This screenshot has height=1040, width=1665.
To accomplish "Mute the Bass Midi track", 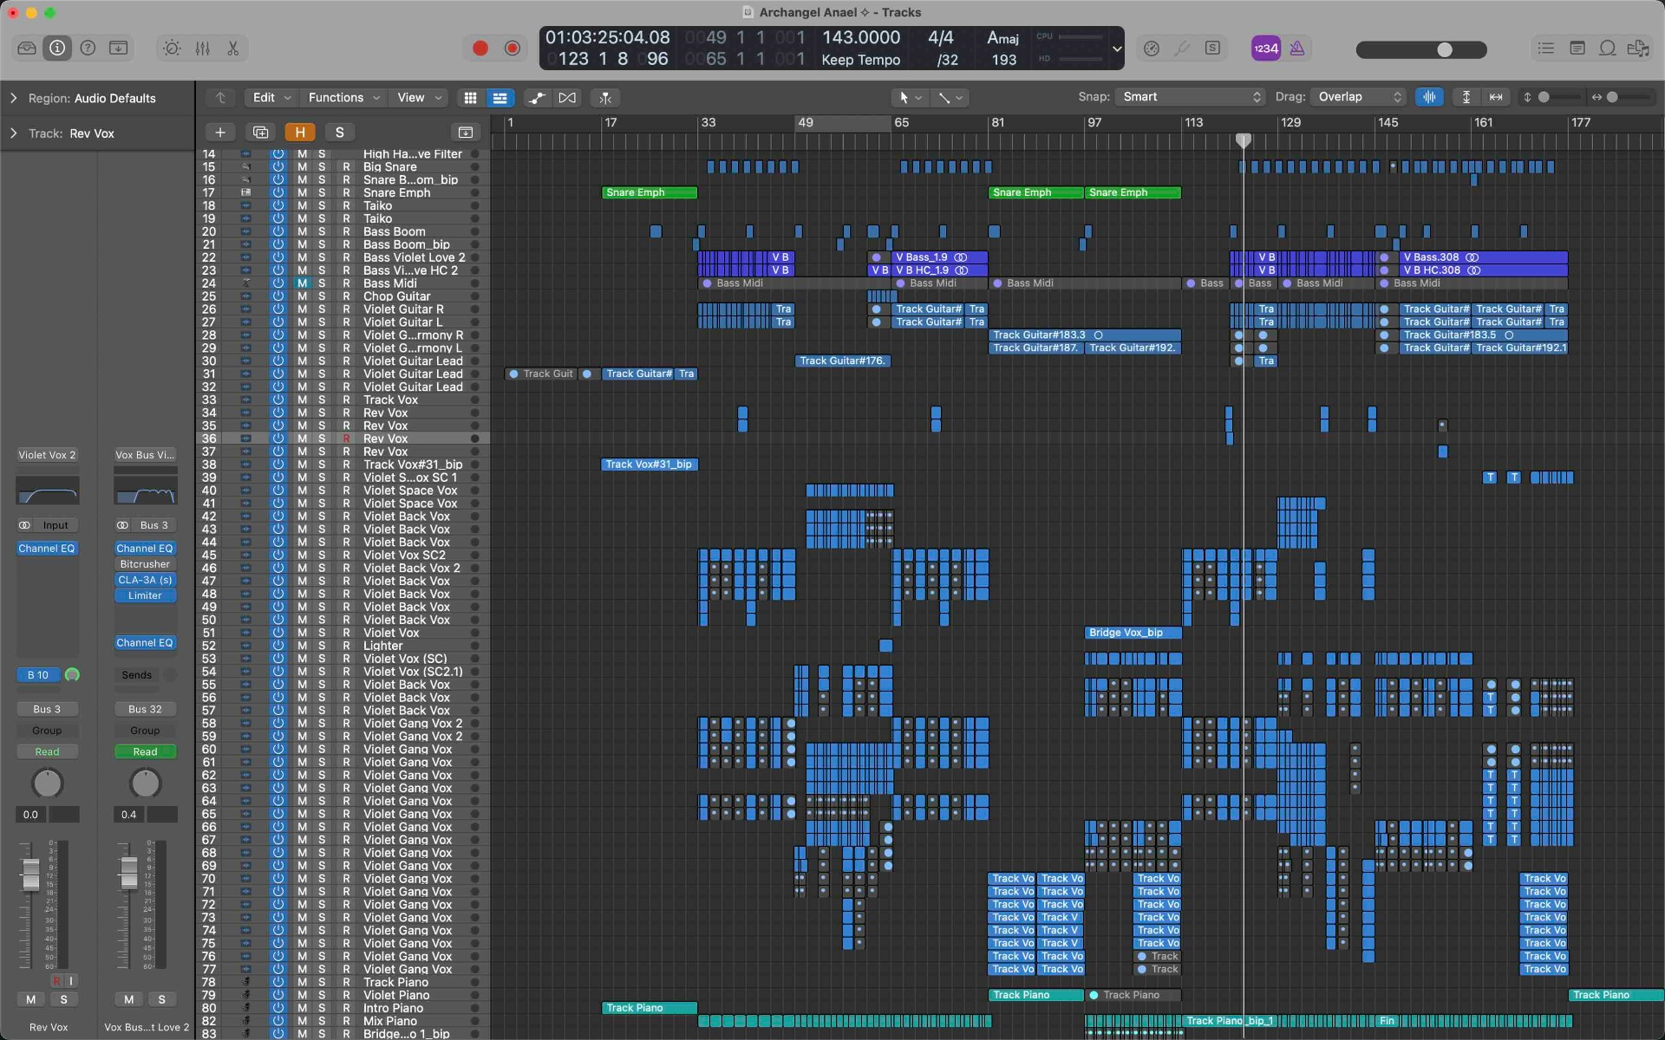I will click(302, 283).
